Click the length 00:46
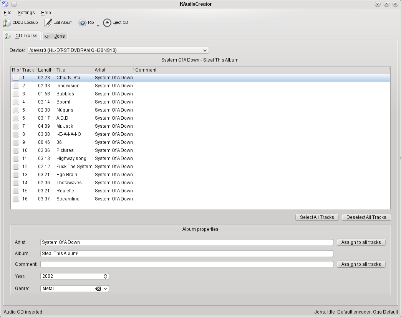This screenshot has width=401, height=317. tap(44, 142)
